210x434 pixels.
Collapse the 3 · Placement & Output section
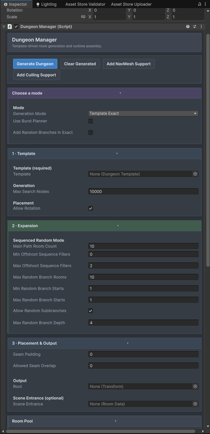point(104,343)
